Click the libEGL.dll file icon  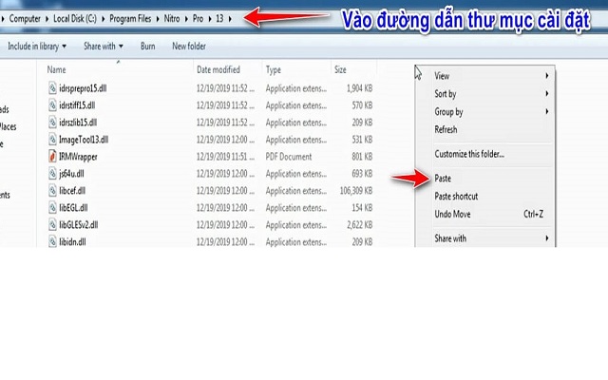click(x=52, y=207)
